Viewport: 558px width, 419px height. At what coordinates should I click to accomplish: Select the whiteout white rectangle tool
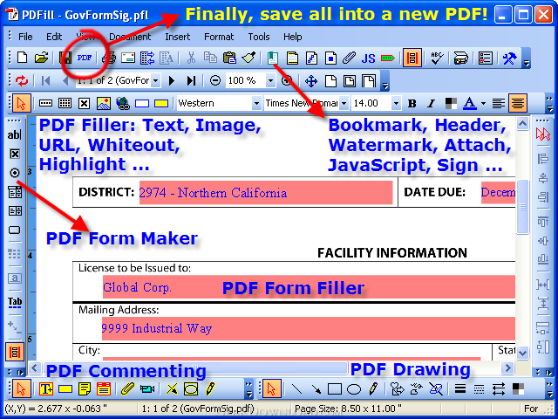pyautogui.click(x=142, y=104)
